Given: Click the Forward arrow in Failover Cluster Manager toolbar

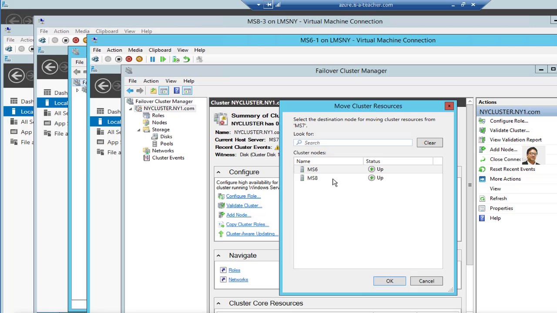Looking at the screenshot, I should (140, 90).
